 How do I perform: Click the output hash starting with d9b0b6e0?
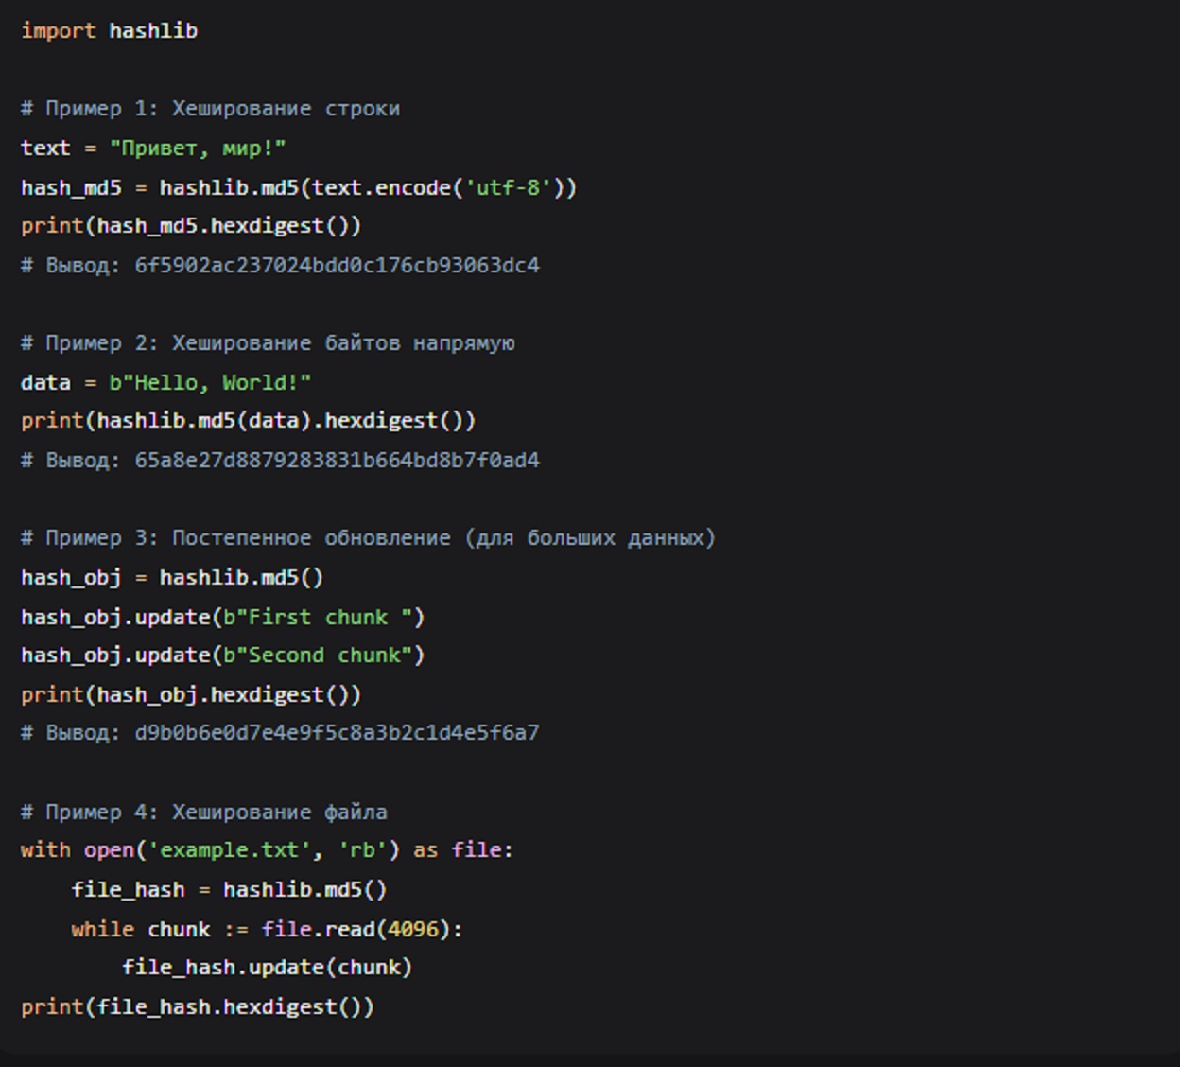337,733
